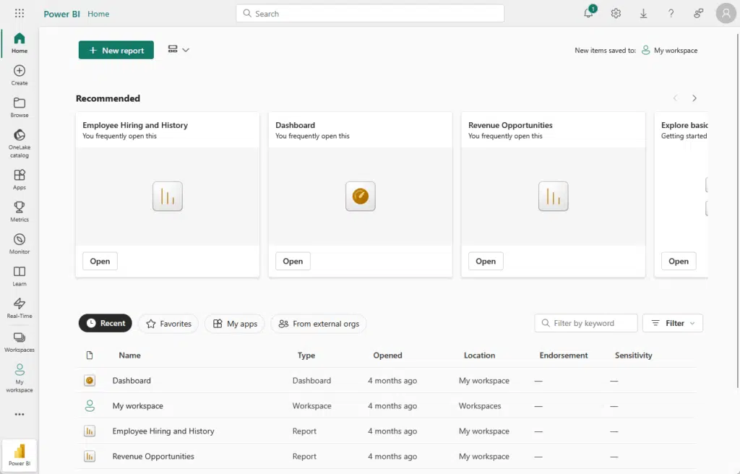Viewport: 740px width, 474px height.
Task: Open the notifications bell
Action: point(588,13)
